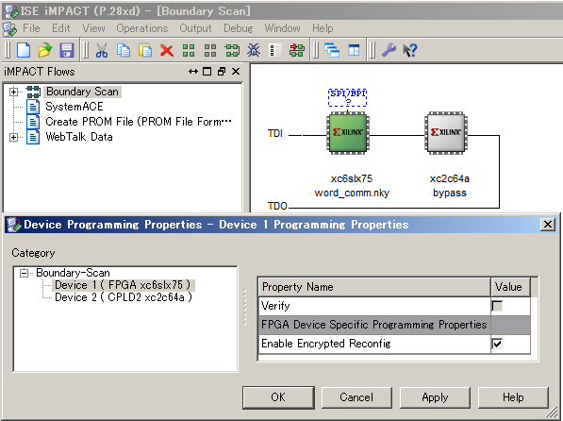Viewport: 563px width, 421px height.
Task: Click the word_comm.nky file label
Action: [352, 194]
